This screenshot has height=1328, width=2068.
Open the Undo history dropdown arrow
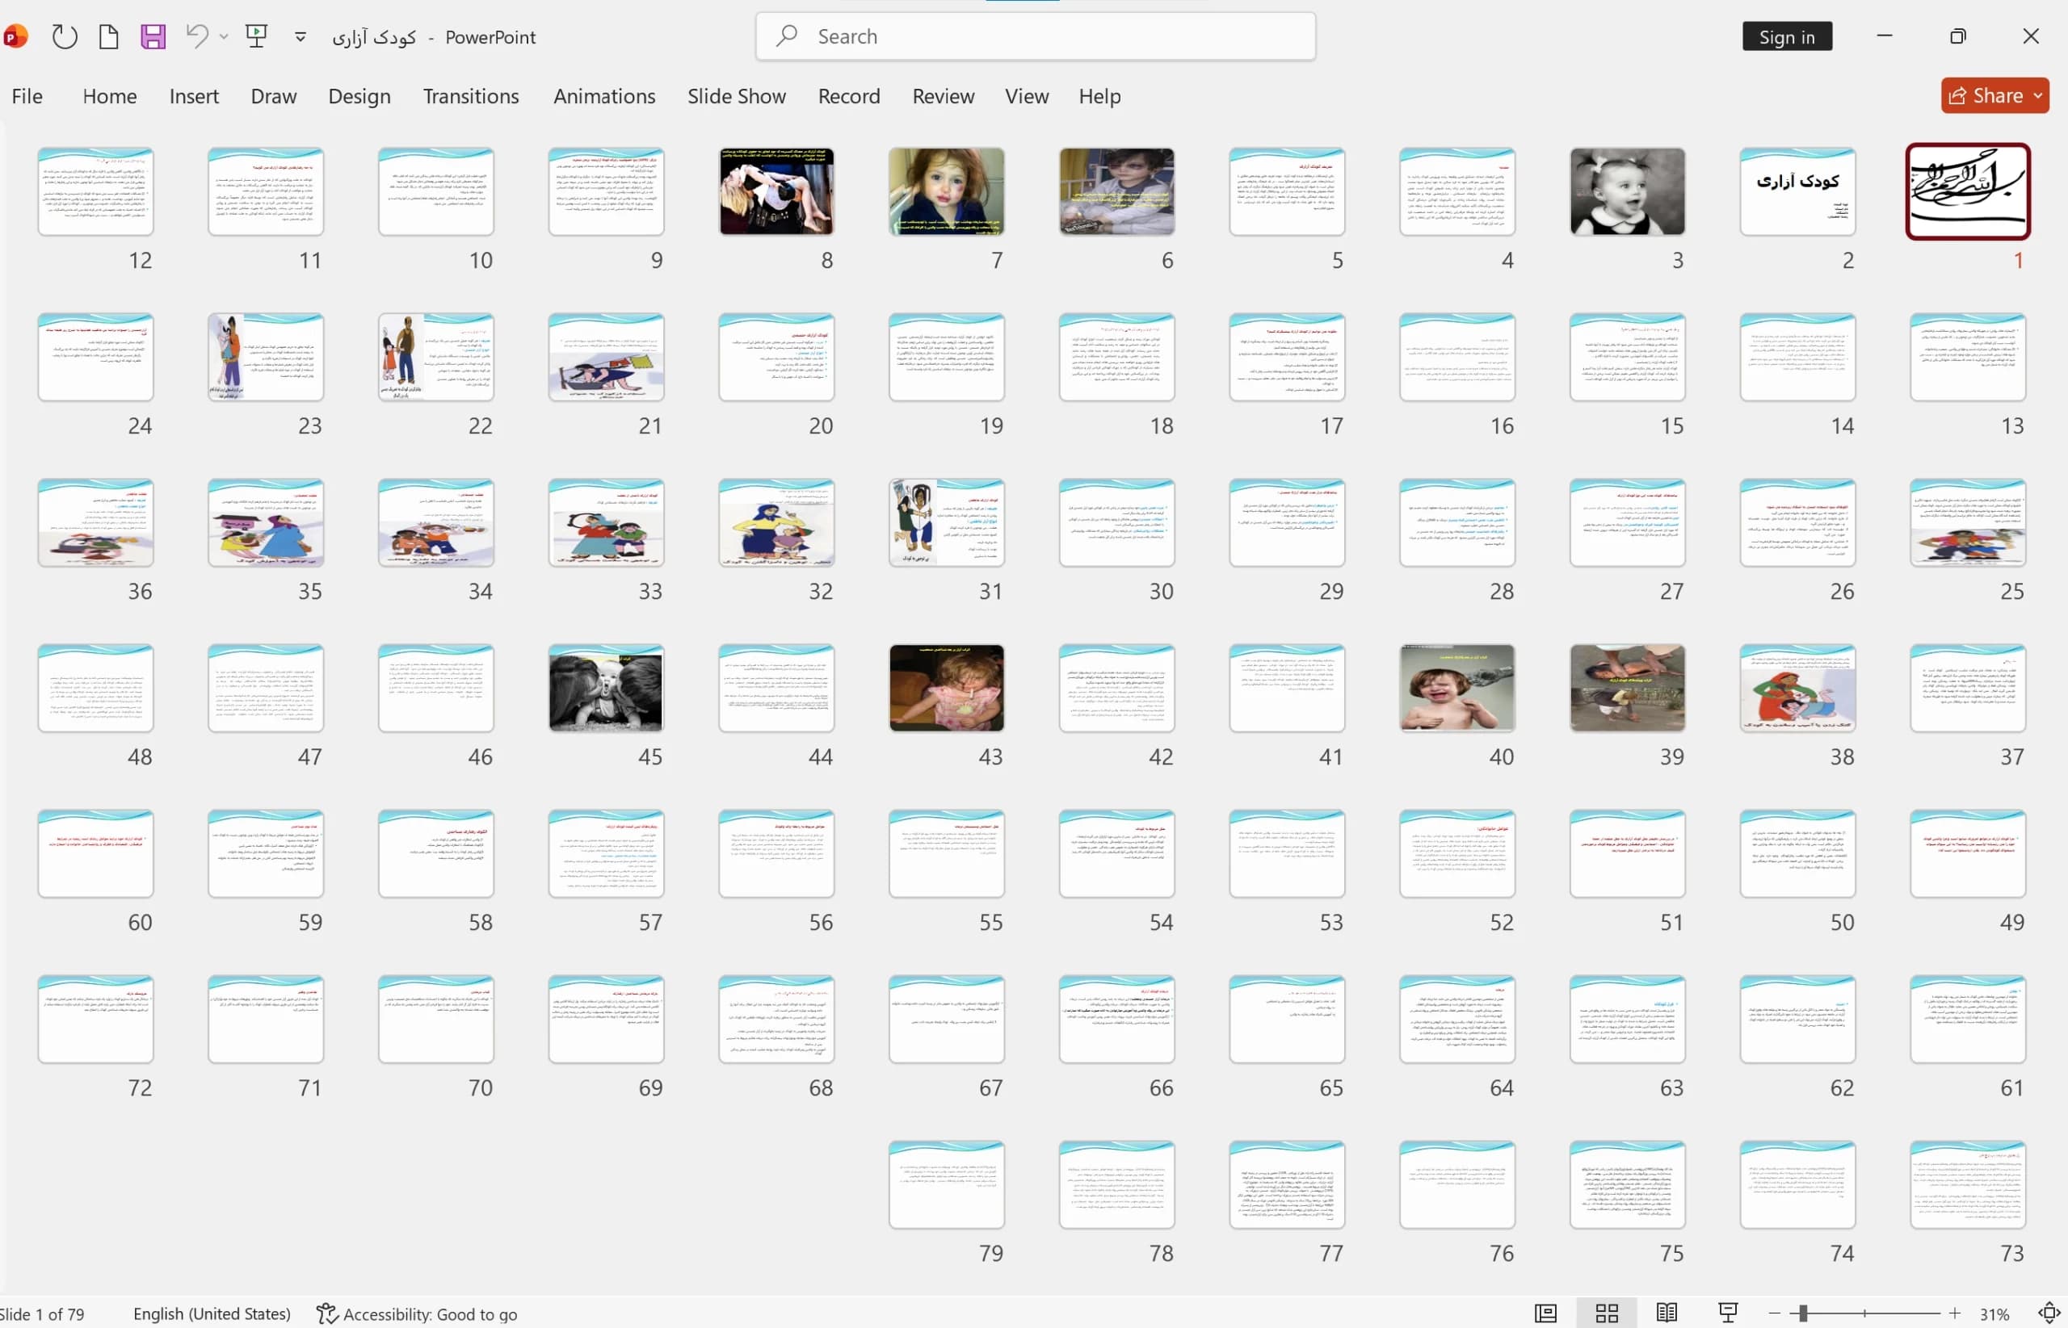[x=225, y=37]
